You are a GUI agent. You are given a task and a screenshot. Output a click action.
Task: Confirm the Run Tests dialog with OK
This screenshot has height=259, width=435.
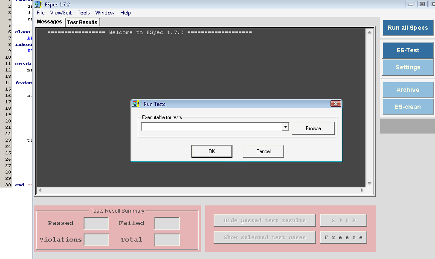(x=212, y=151)
